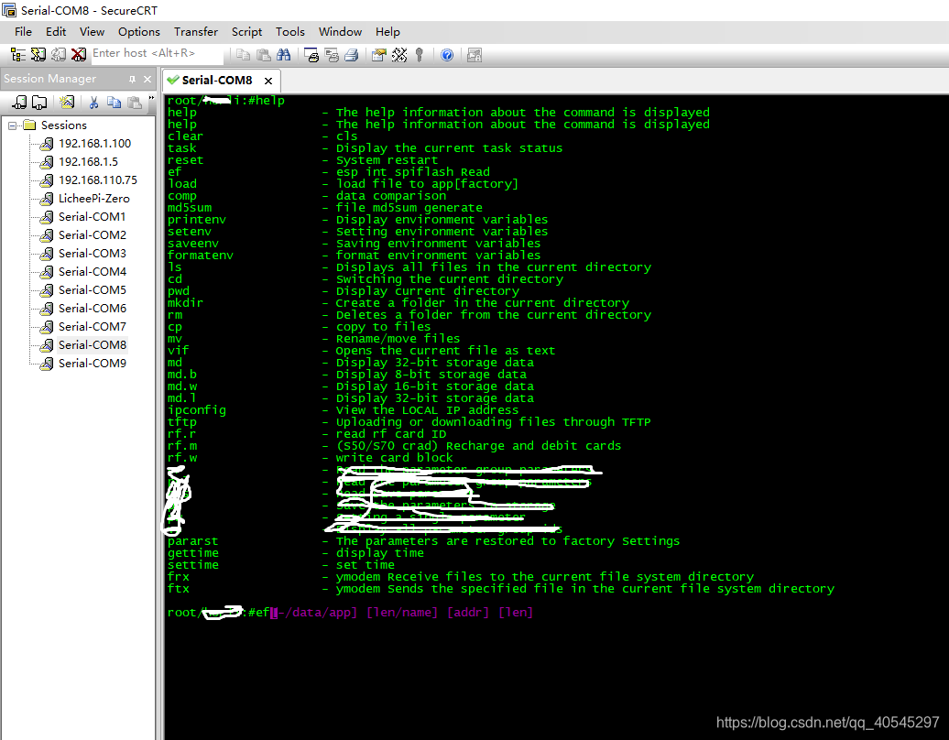Click the last toolbar icon after Help
This screenshot has height=740, width=949.
pos(474,55)
